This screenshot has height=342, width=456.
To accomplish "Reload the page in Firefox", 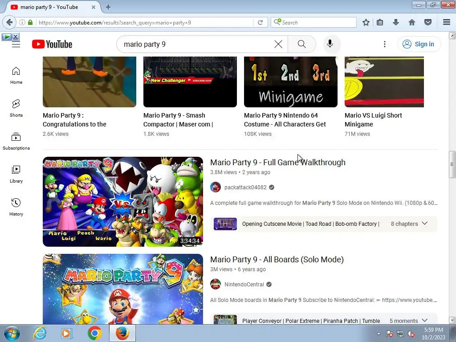I will (x=260, y=22).
